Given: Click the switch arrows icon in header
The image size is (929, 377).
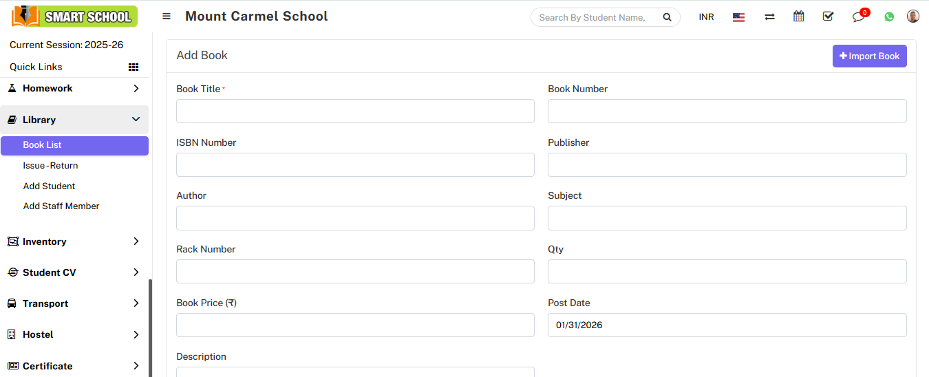Looking at the screenshot, I should (x=769, y=17).
